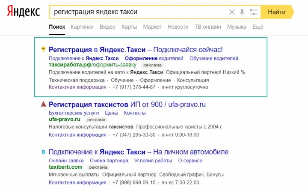The height and width of the screenshot is (191, 308).
Task: Click the red triangle favicon of ufa-pravo ad
Action: [43, 104]
